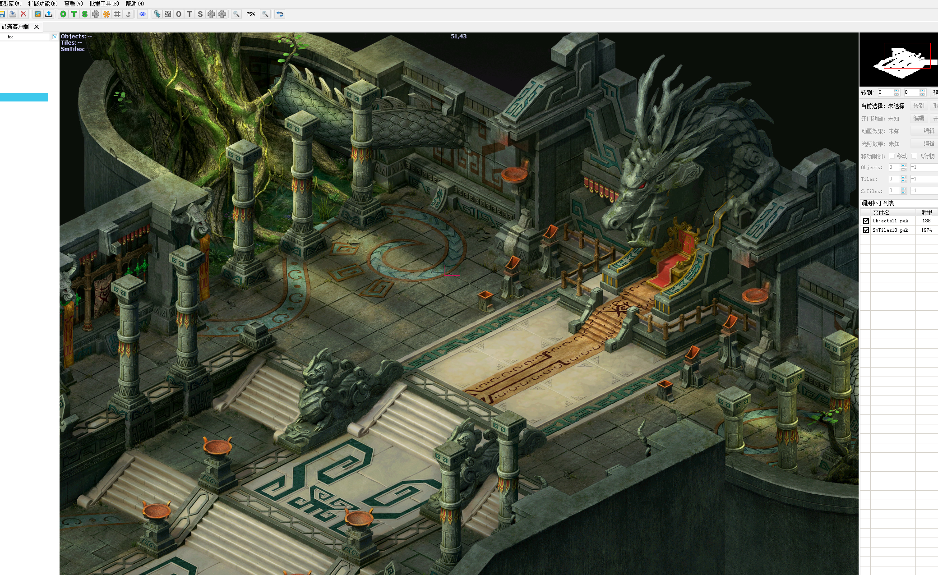Select the gray T tile edit tool
The height and width of the screenshot is (575, 938).
[x=189, y=14]
